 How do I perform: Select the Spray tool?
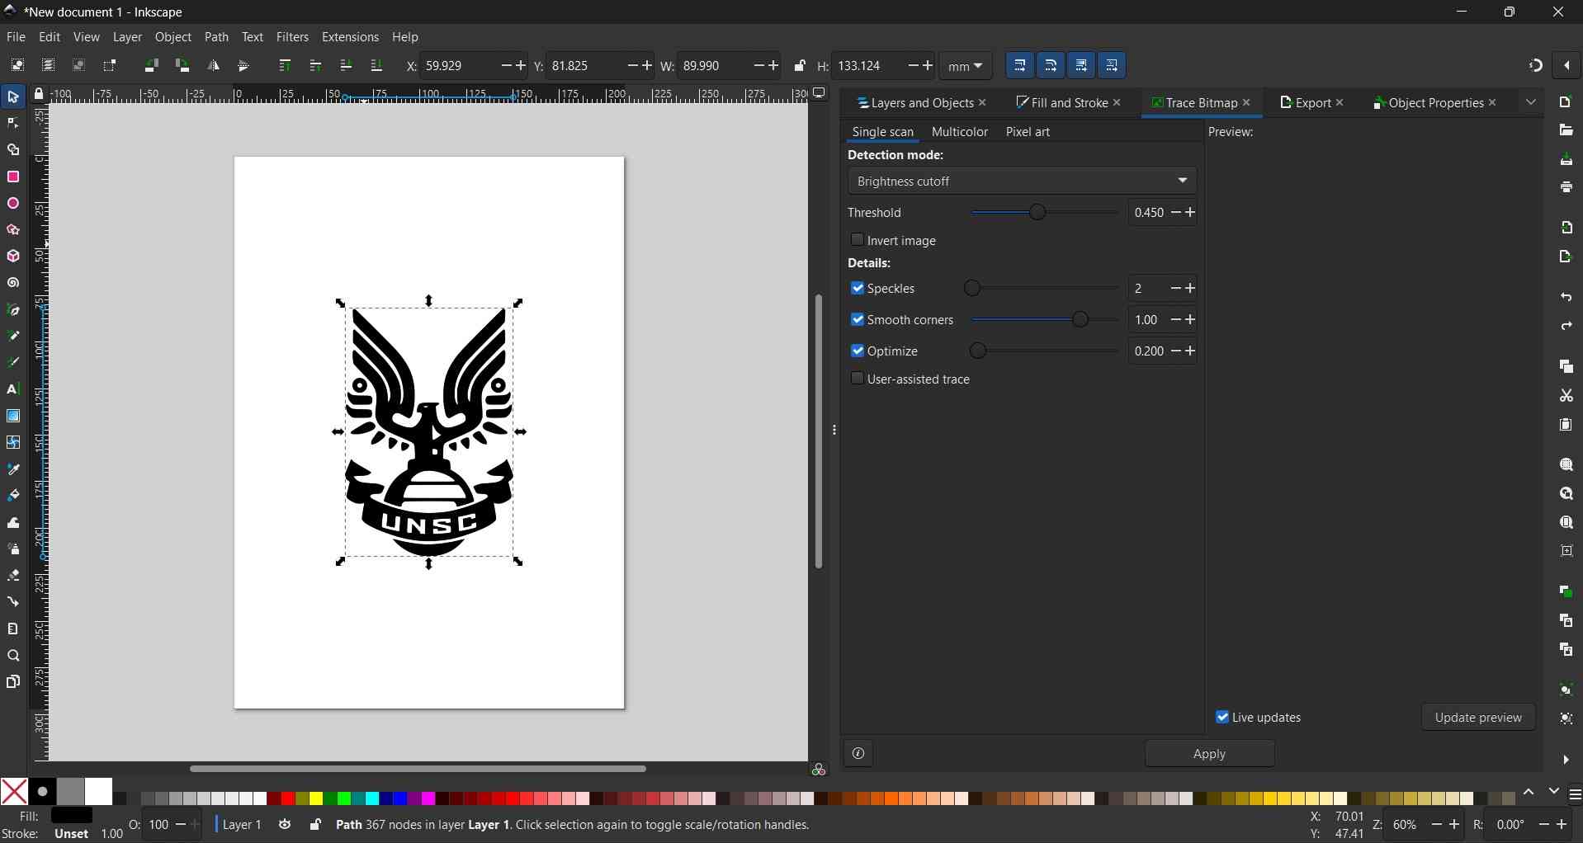pos(13,549)
